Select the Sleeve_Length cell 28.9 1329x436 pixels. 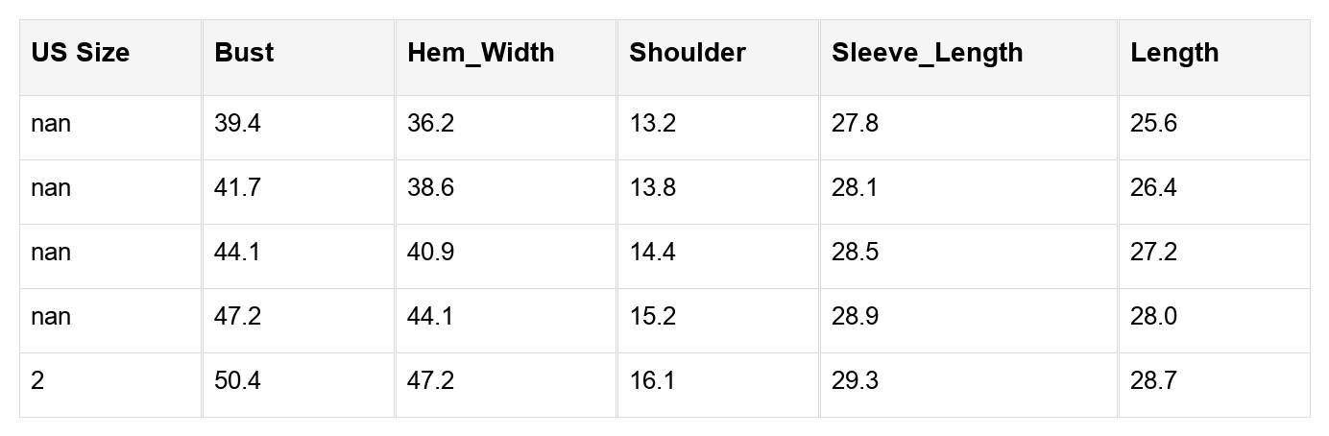pyautogui.click(x=855, y=317)
